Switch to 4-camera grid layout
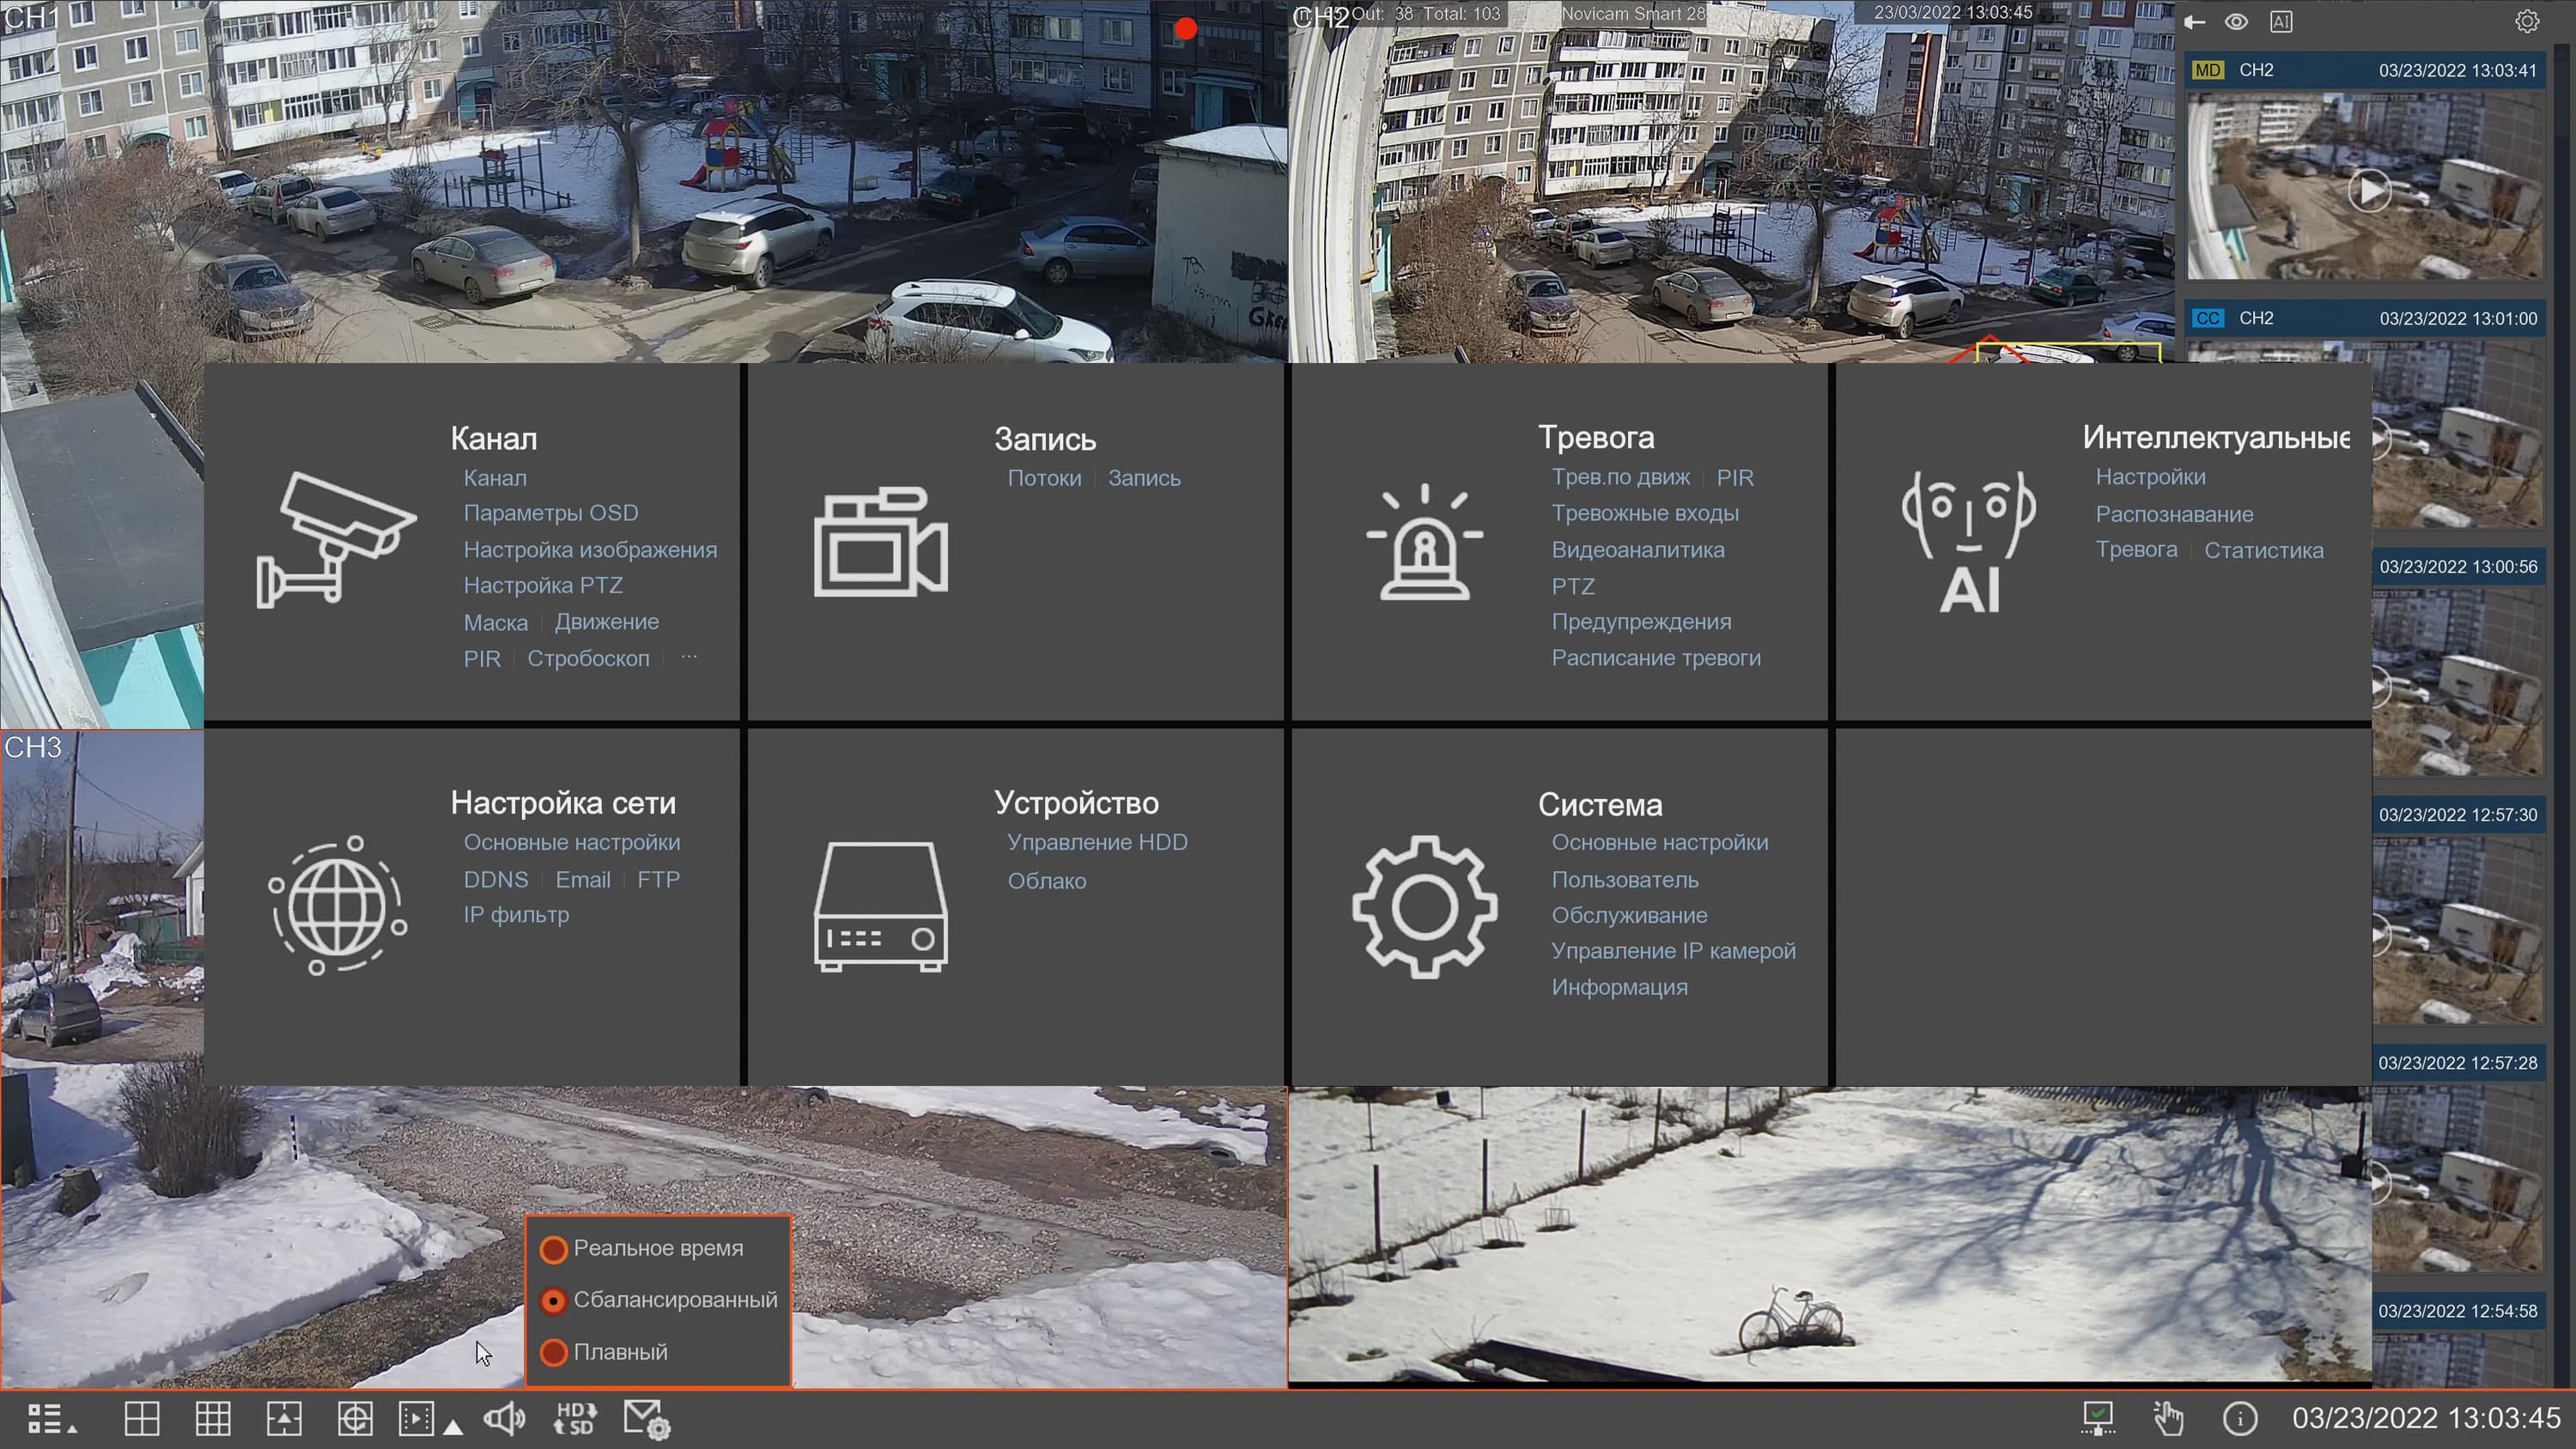This screenshot has height=1449, width=2576. point(141,1418)
